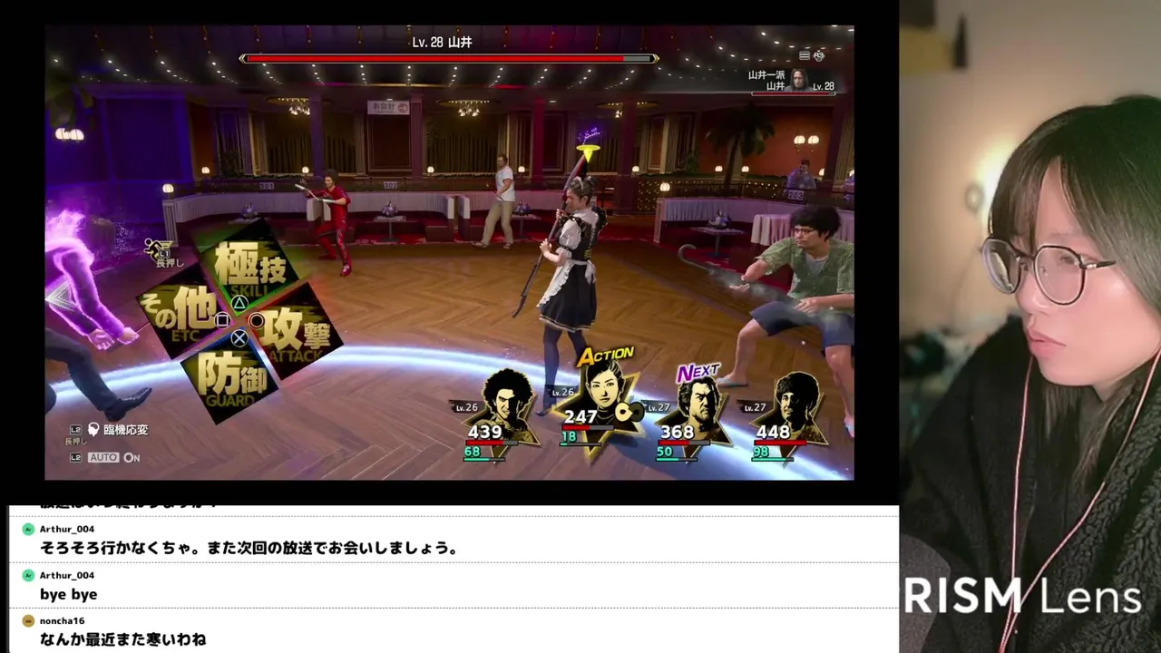Click the Lv.27 label left of 448 portrait
The width and height of the screenshot is (1161, 653).
point(755,407)
